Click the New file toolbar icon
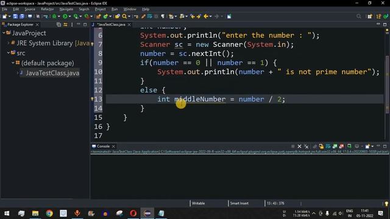 click(4, 16)
